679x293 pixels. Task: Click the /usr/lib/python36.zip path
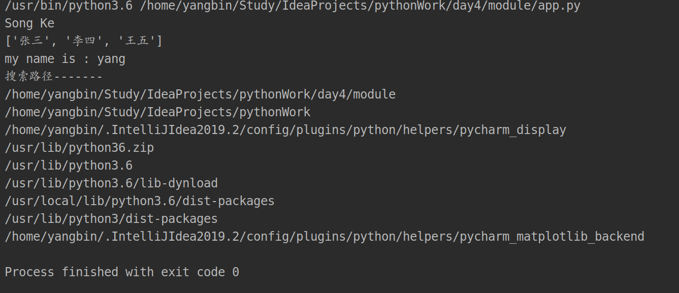79,148
